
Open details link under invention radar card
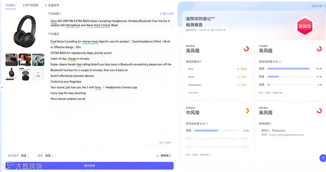198,155
